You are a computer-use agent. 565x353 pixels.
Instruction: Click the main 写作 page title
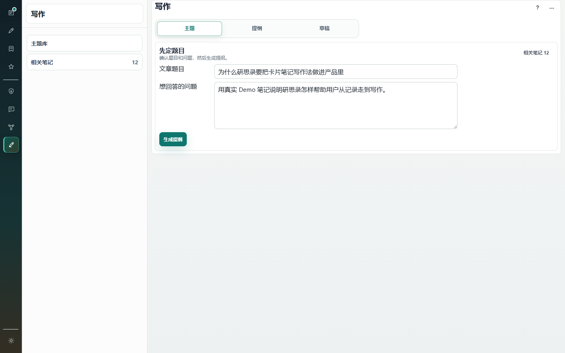click(163, 6)
